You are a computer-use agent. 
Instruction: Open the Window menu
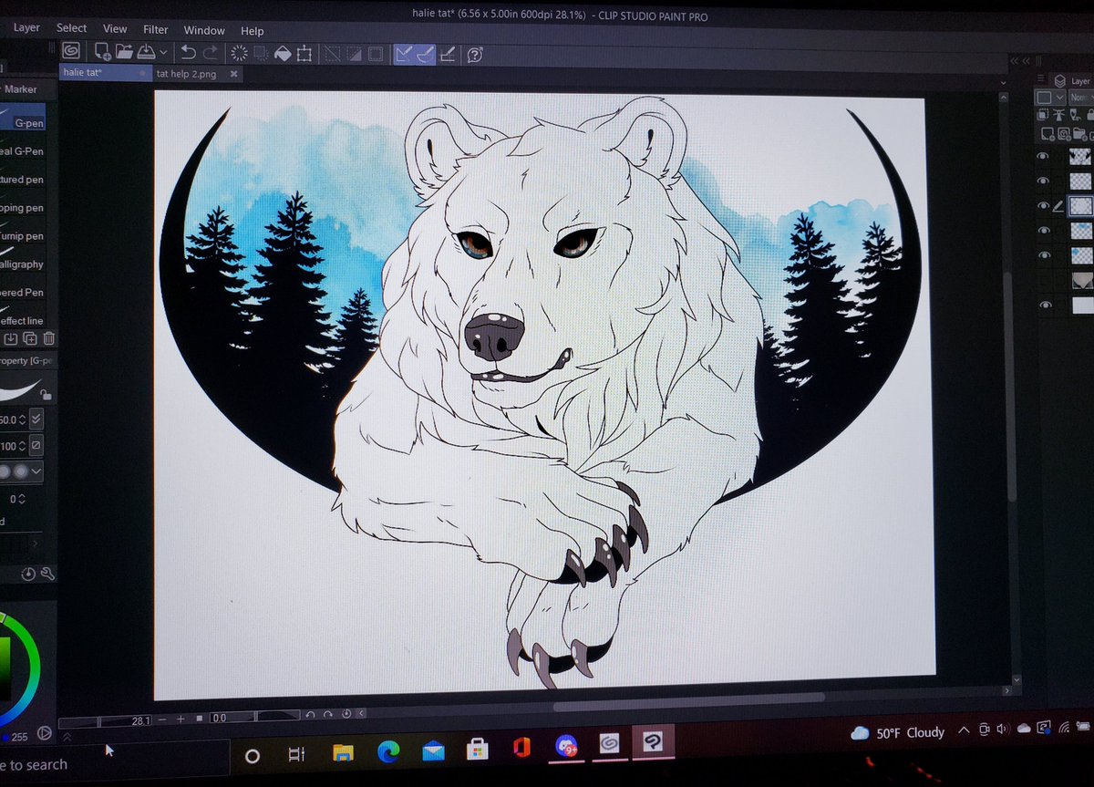click(x=204, y=30)
